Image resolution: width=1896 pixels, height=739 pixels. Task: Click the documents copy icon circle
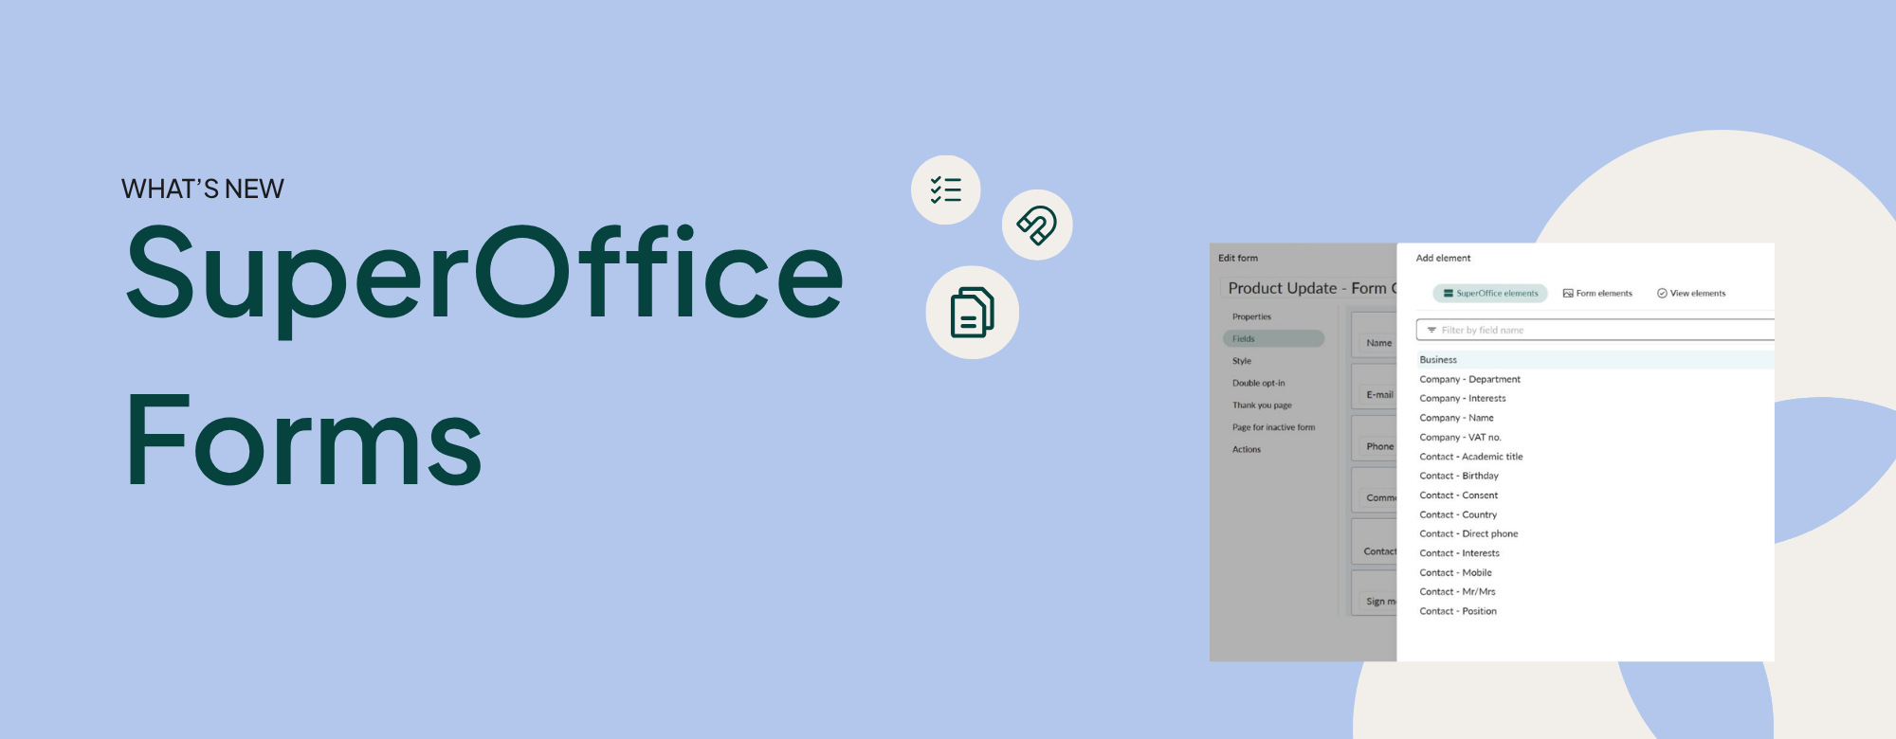(972, 313)
